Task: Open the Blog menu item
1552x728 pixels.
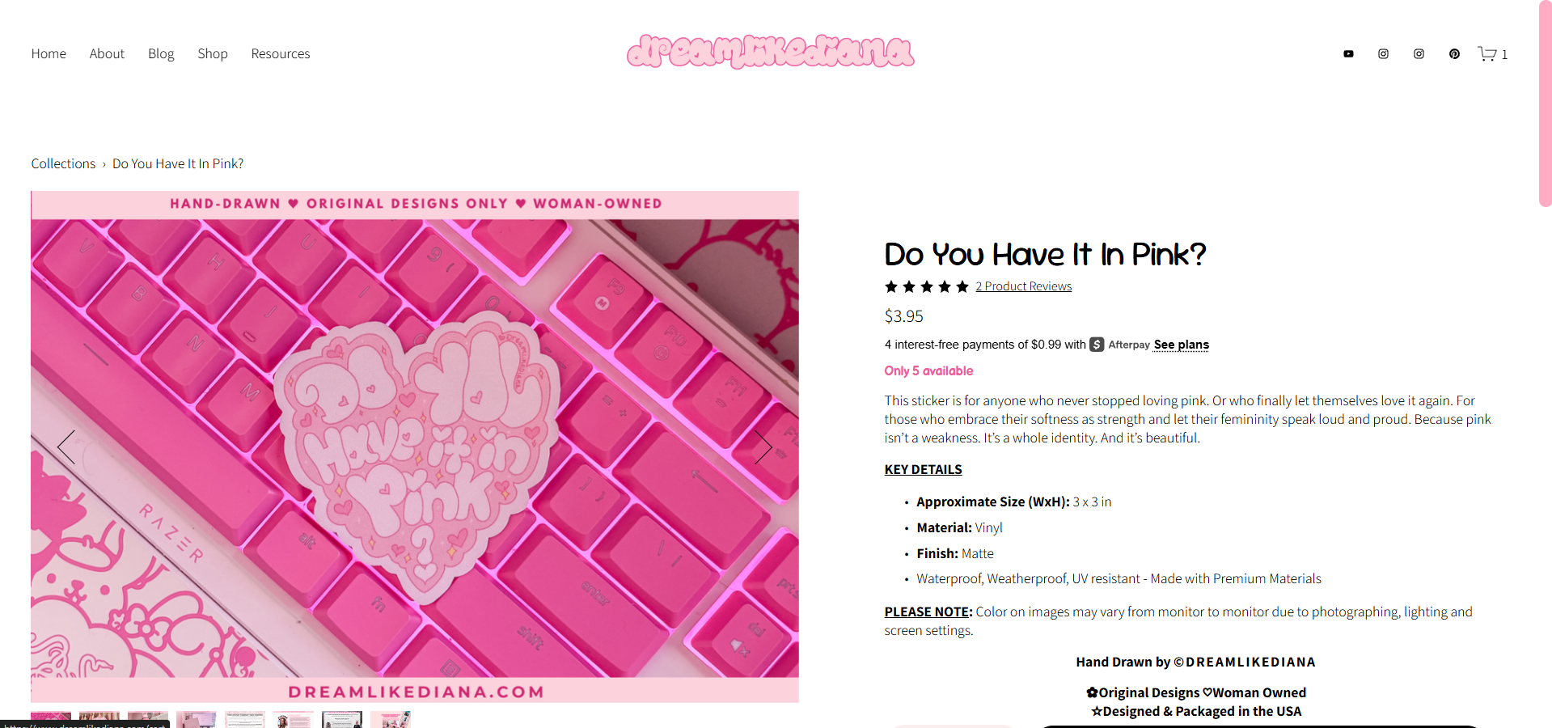Action: point(161,53)
